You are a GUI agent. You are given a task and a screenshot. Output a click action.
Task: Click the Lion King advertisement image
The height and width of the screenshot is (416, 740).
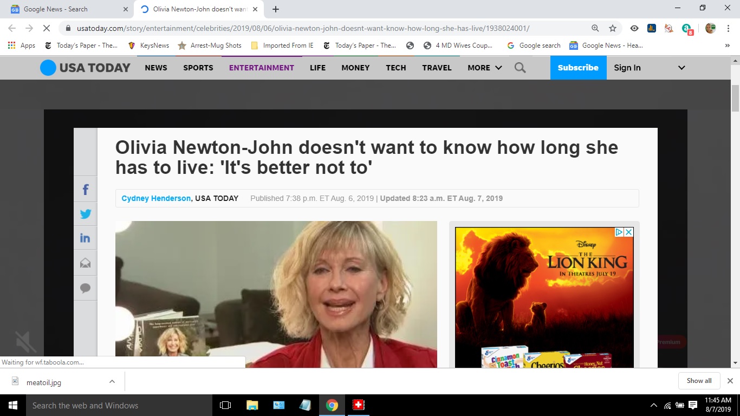(x=544, y=297)
